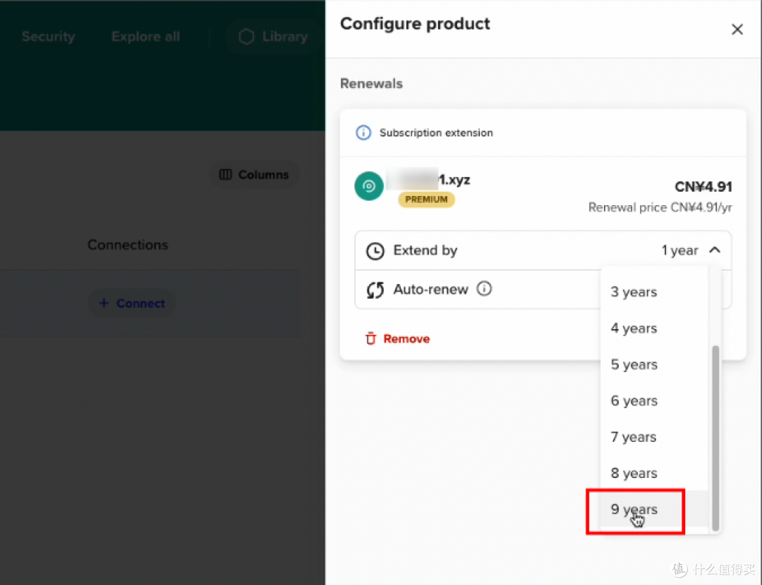Click the Subscription extension info icon
The width and height of the screenshot is (762, 585).
[363, 133]
